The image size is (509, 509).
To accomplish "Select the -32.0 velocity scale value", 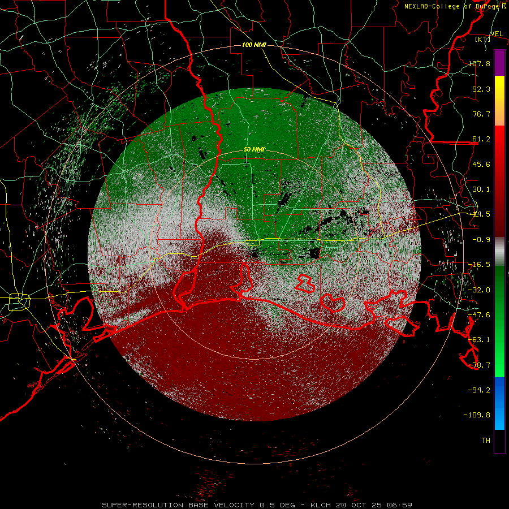I will (479, 290).
